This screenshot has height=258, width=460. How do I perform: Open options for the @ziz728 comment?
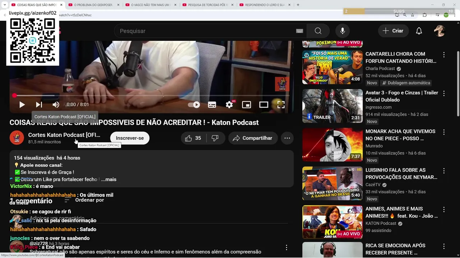click(x=286, y=247)
